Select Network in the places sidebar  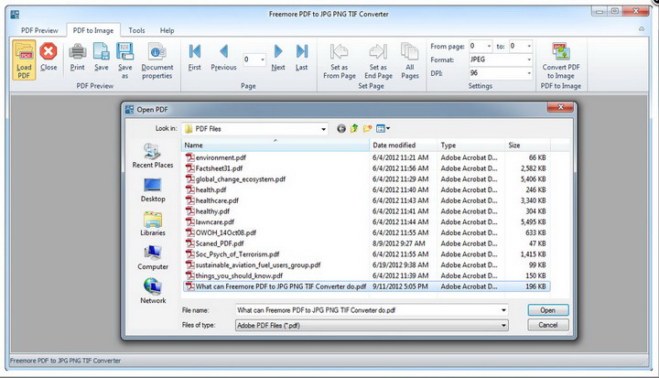point(153,291)
